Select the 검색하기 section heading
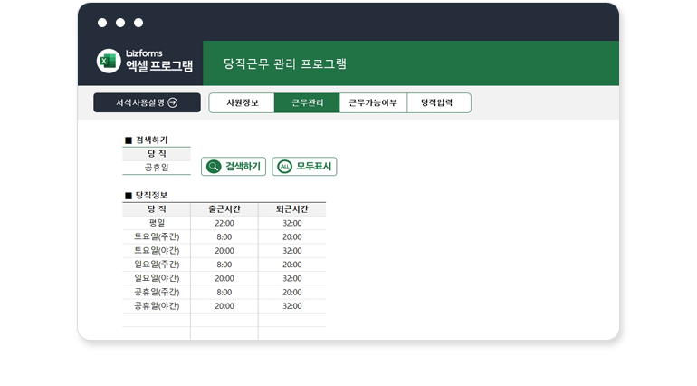Viewport: 697px width, 386px height. click(151, 140)
